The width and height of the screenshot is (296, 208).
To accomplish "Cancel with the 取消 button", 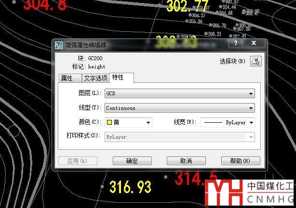I will pyautogui.click(x=186, y=161).
